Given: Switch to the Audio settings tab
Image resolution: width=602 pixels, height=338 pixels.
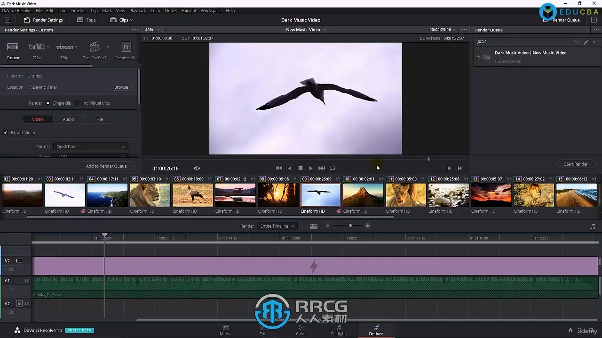Looking at the screenshot, I should [68, 119].
